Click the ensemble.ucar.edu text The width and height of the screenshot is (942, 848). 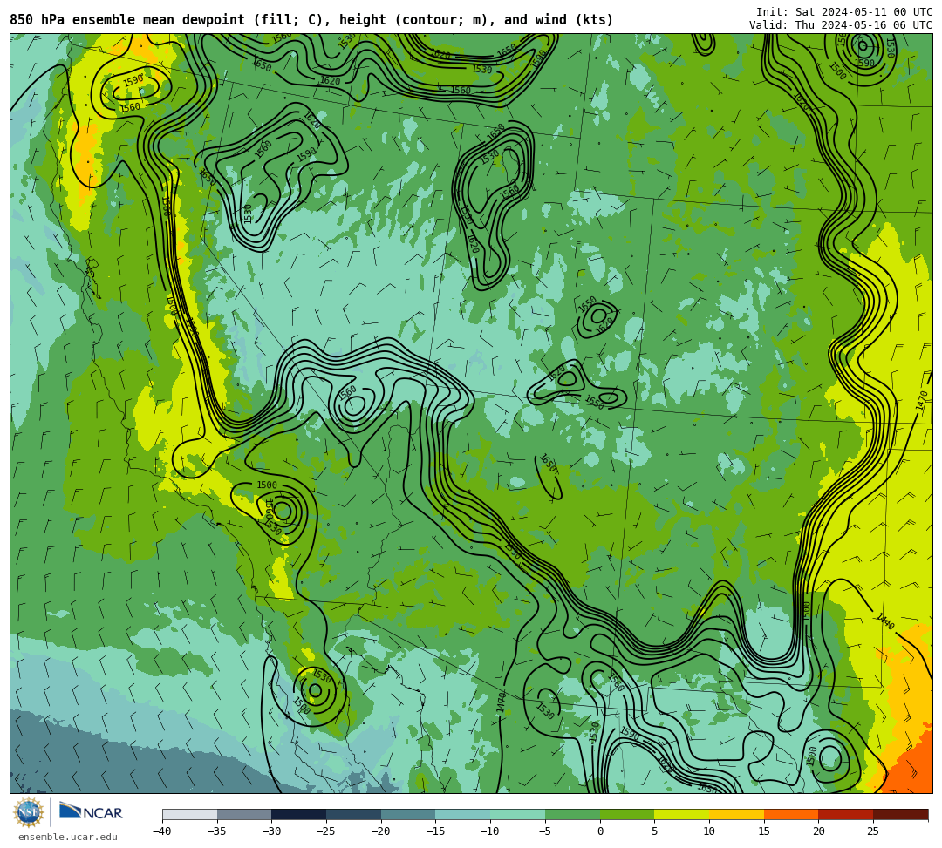[67, 838]
